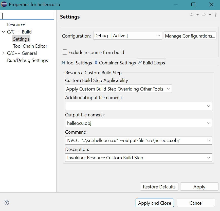Close the Properties dialog window
This screenshot has width=220, height=211.
point(211,5)
